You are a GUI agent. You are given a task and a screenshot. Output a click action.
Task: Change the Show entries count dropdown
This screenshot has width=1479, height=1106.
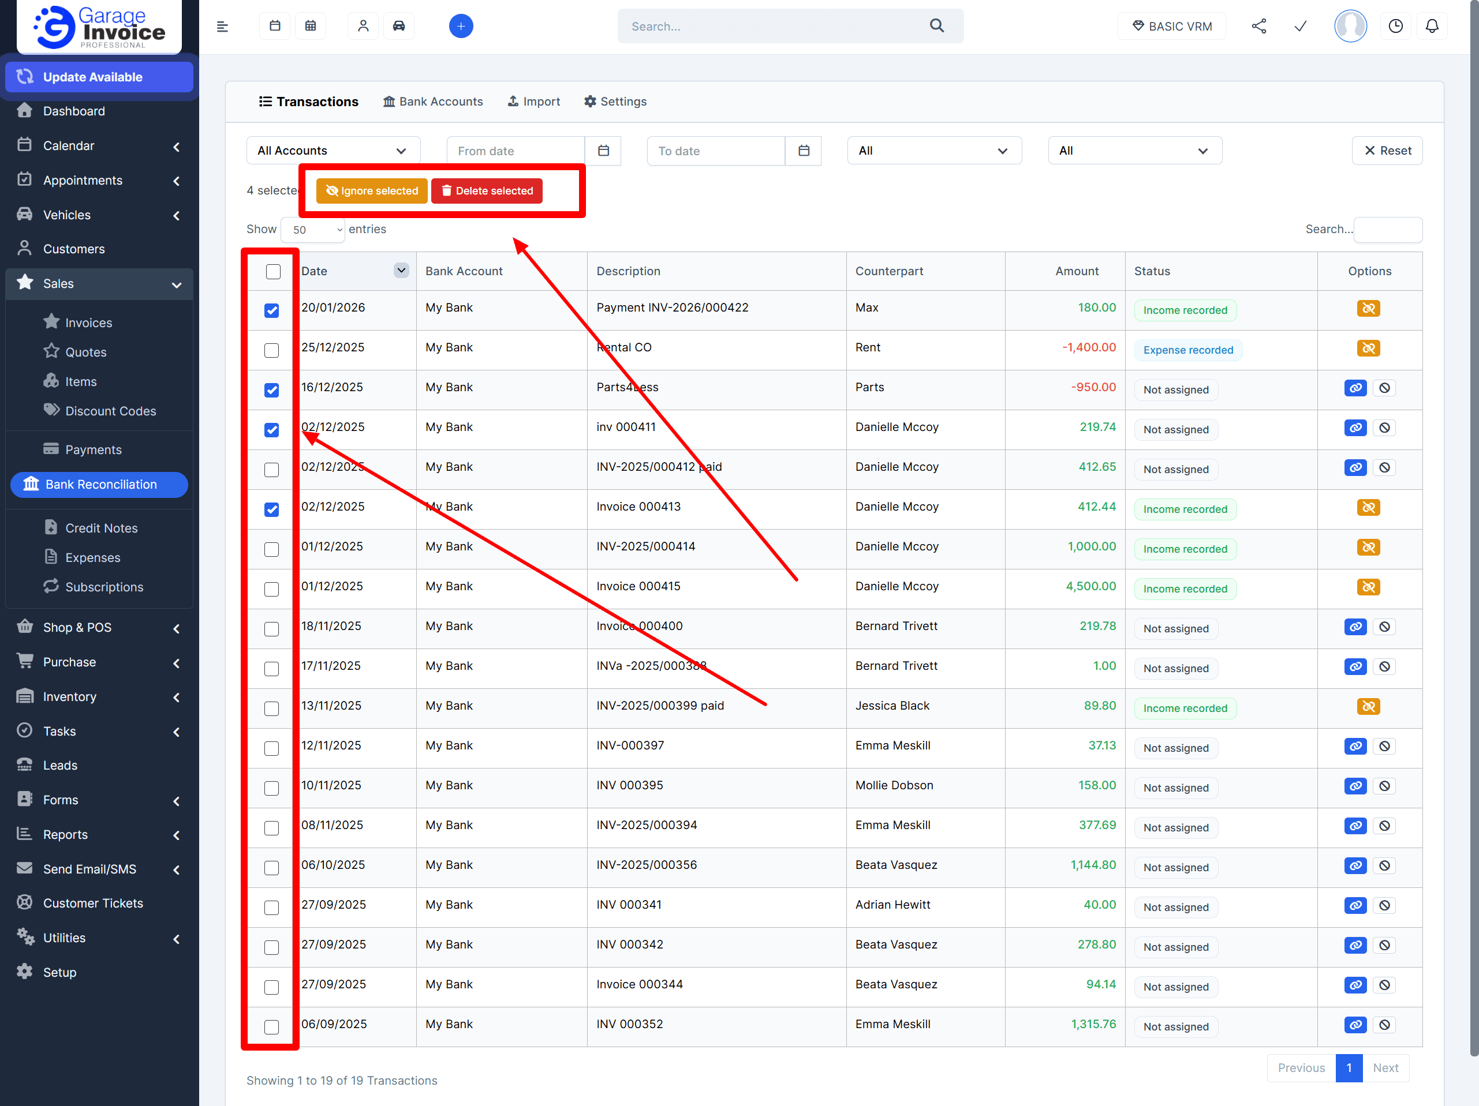[313, 230]
